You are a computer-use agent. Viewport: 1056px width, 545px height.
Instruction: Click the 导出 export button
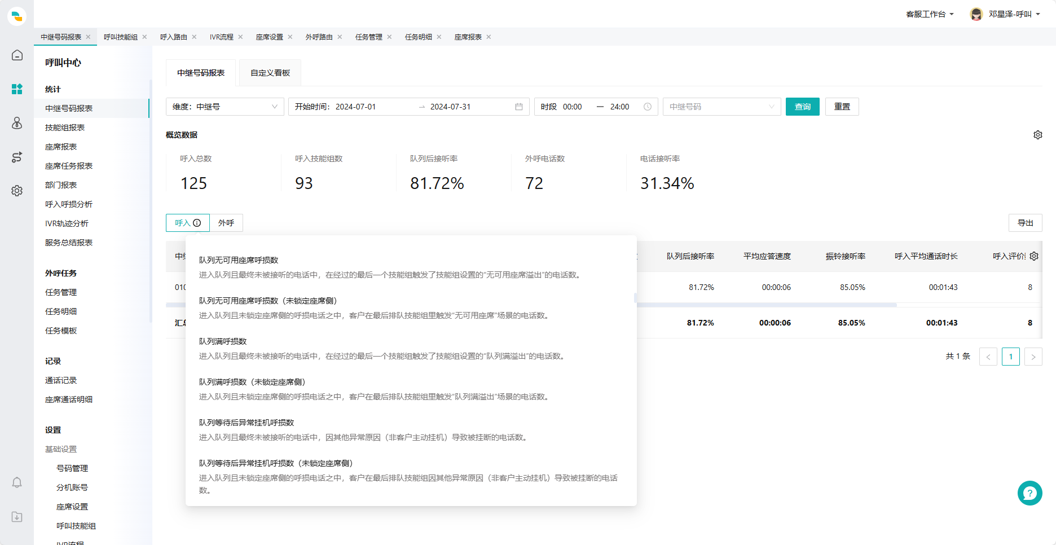1026,223
